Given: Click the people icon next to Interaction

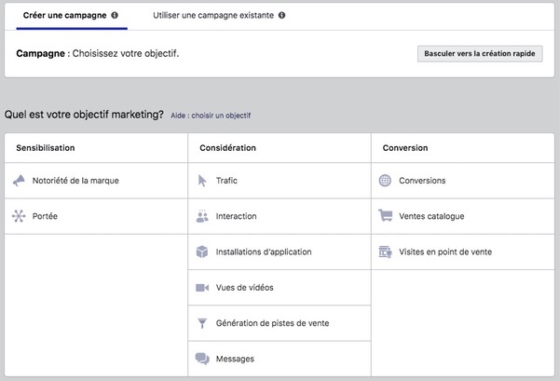Looking at the screenshot, I should coord(202,216).
